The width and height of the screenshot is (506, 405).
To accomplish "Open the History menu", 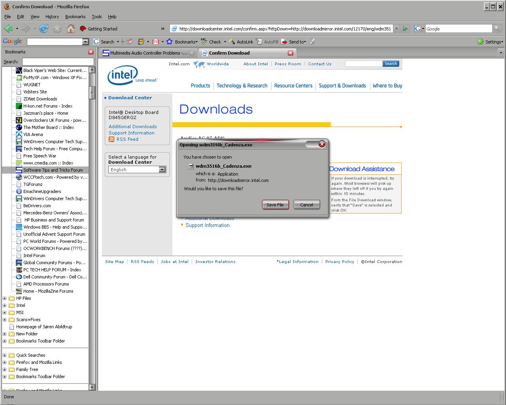I will pos(52,17).
